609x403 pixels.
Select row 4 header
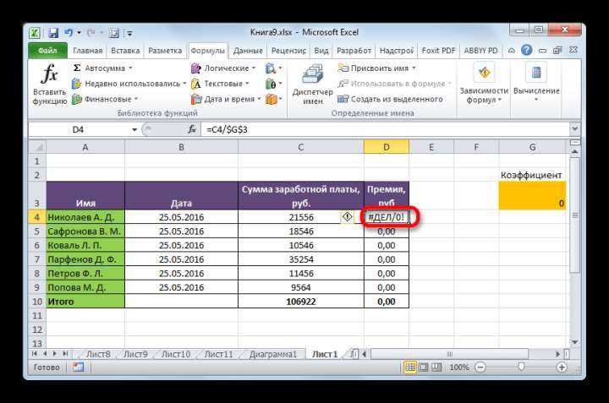[37, 217]
